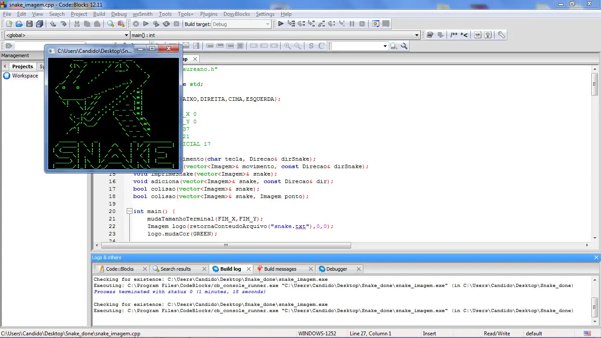Screen dimensions: 601x338
Task: Click the logo.mudaCor(GREEN); code line
Action: point(182,234)
